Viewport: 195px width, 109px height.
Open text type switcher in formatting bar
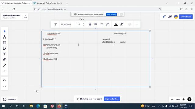tap(55, 24)
